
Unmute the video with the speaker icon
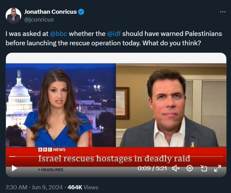click(176, 168)
